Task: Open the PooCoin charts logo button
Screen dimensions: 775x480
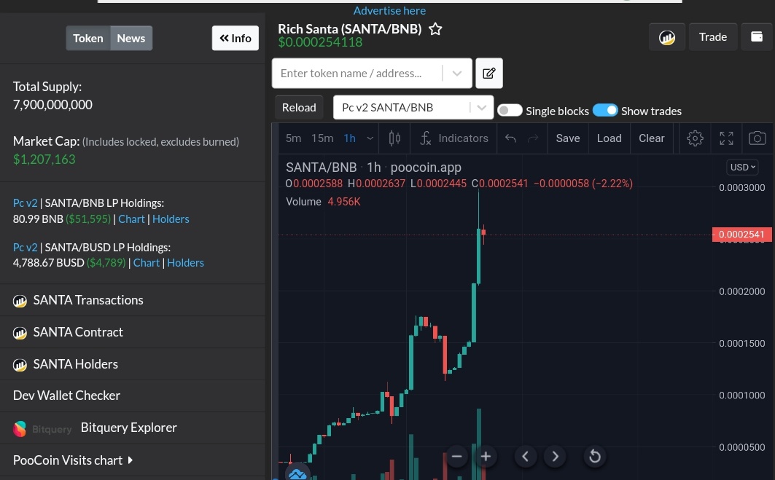Action: pos(667,37)
